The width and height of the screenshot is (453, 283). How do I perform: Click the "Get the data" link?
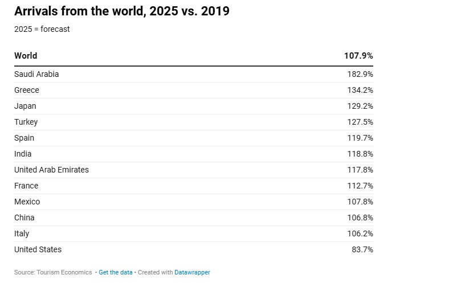click(x=115, y=272)
